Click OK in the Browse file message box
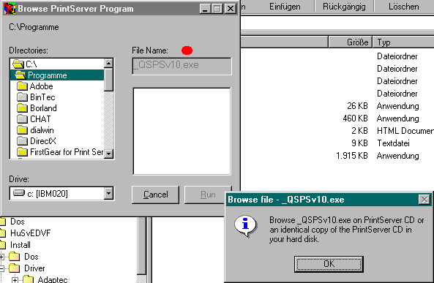434x283 pixels. click(329, 264)
